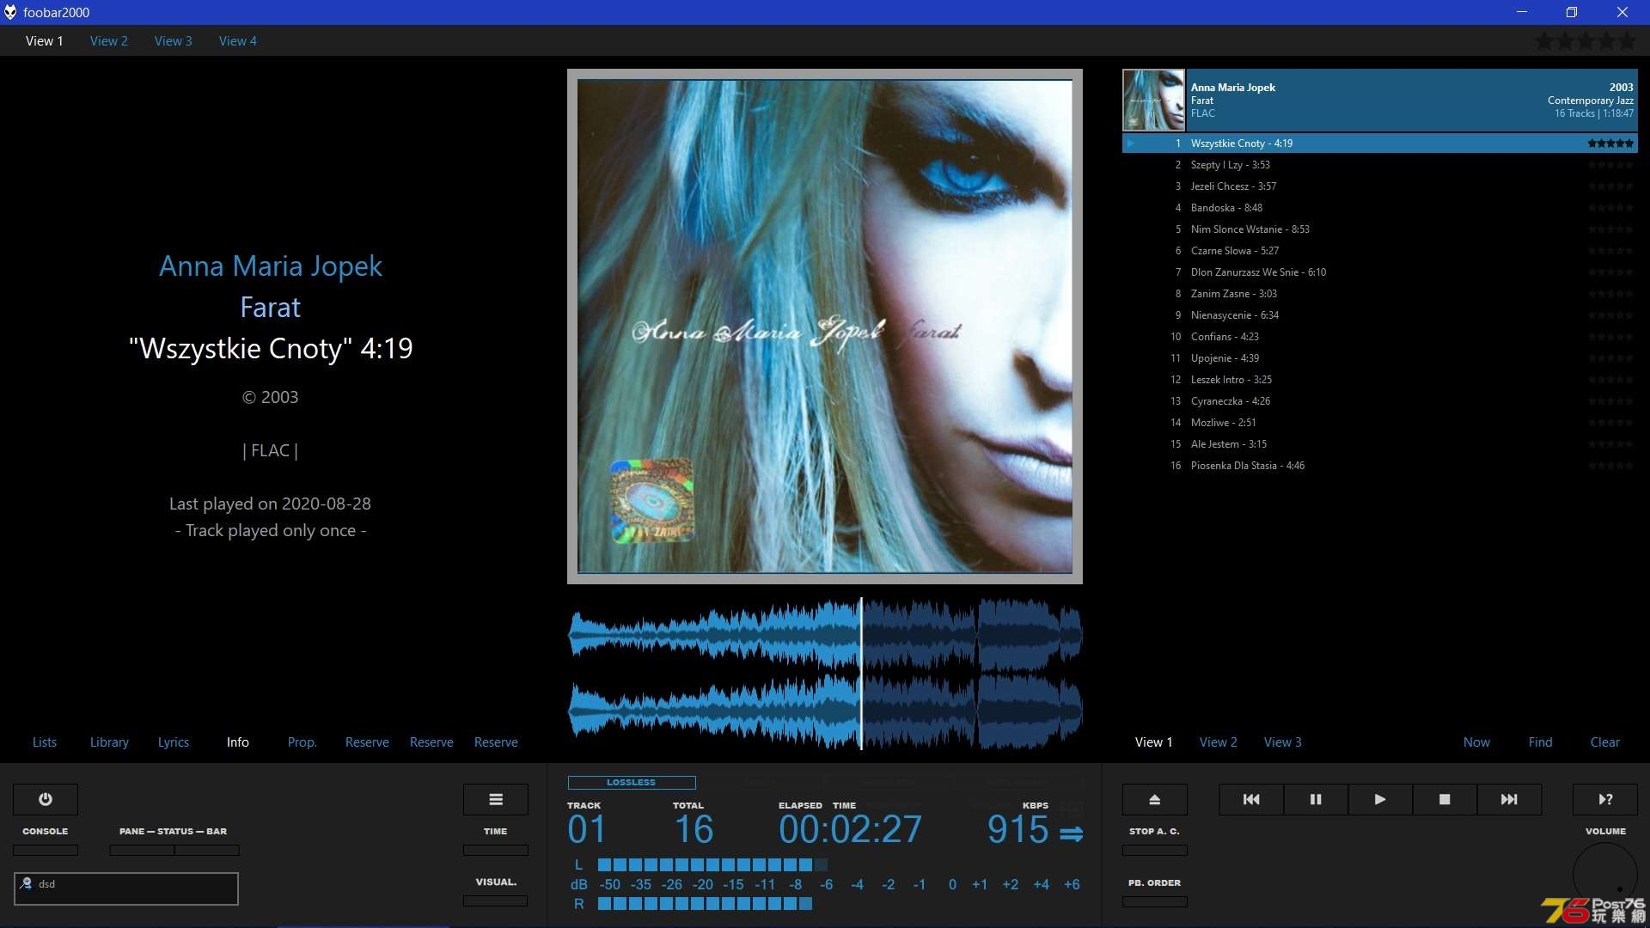
Task: Click the search icon in the dsd field
Action: pos(27,883)
